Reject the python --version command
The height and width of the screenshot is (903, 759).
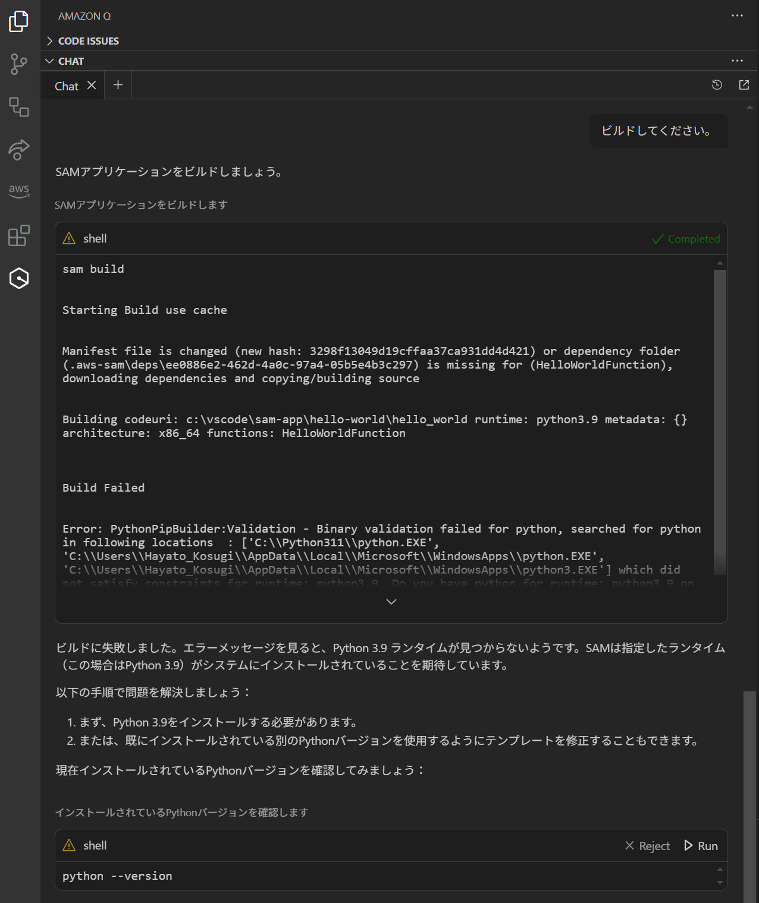click(648, 846)
